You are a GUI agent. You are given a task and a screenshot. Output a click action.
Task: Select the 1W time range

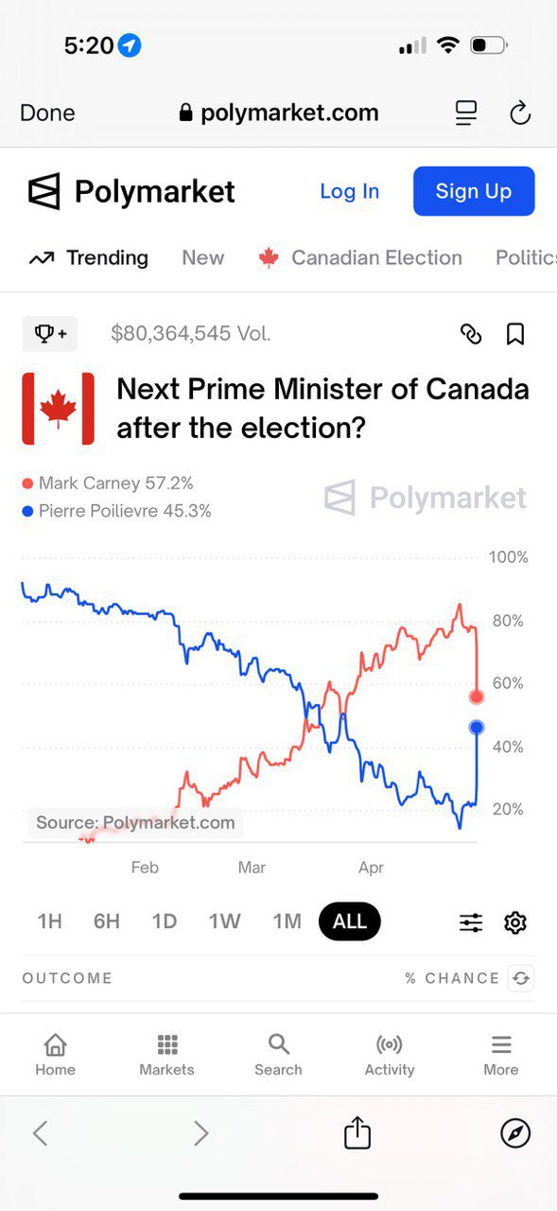click(225, 921)
